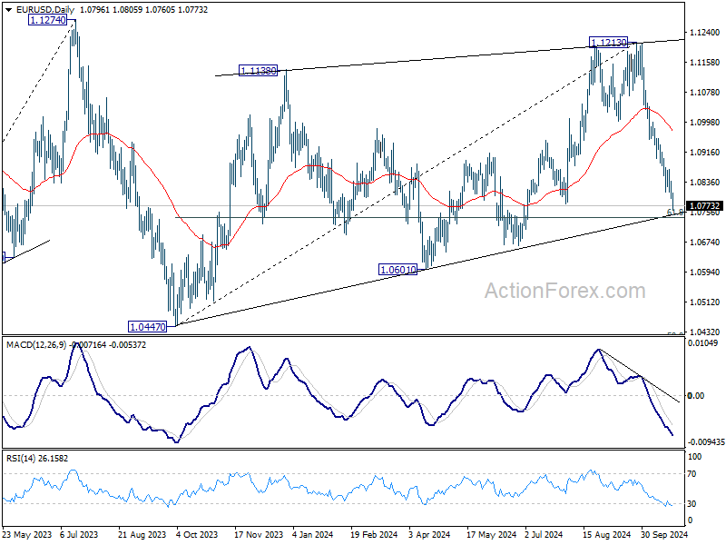Select the MACD 0.01049 scale value

(702, 343)
